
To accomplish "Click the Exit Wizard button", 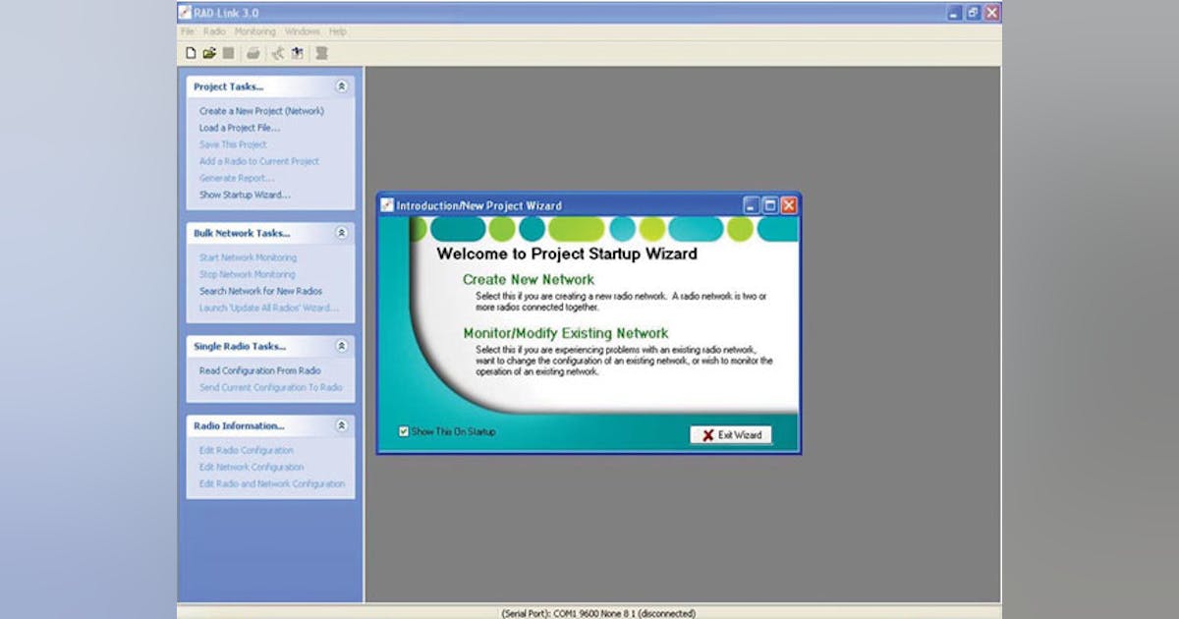I will [732, 434].
